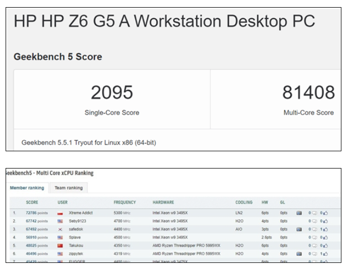Click AMD Ryzen Threadripper PRO 5995WX in Takukou row
This screenshot has width=348, height=268.
point(187,246)
